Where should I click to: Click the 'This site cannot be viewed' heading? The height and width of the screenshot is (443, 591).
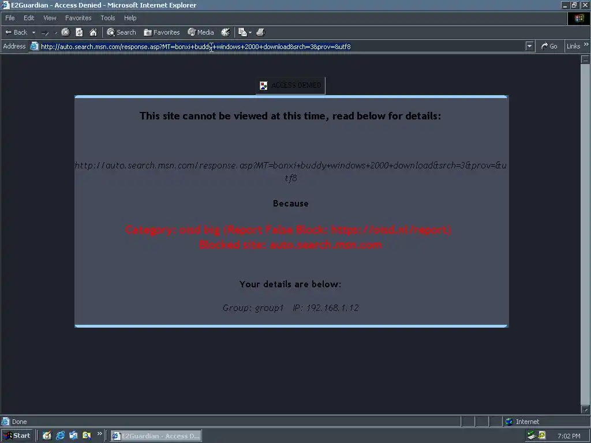point(290,116)
